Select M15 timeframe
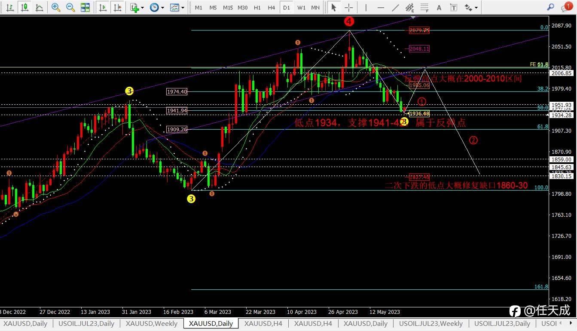 228,8
